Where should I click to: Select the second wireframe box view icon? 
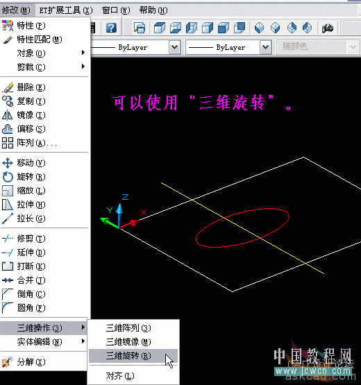[x=176, y=28]
